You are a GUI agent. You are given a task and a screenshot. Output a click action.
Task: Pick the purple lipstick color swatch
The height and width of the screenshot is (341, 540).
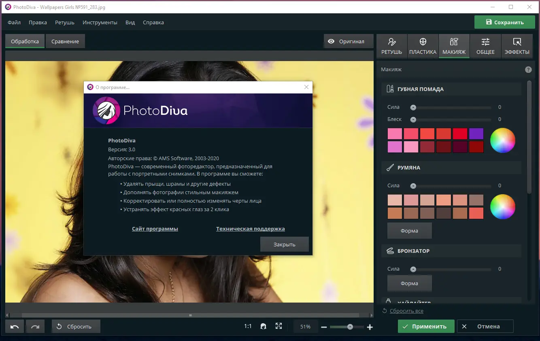pos(476,134)
